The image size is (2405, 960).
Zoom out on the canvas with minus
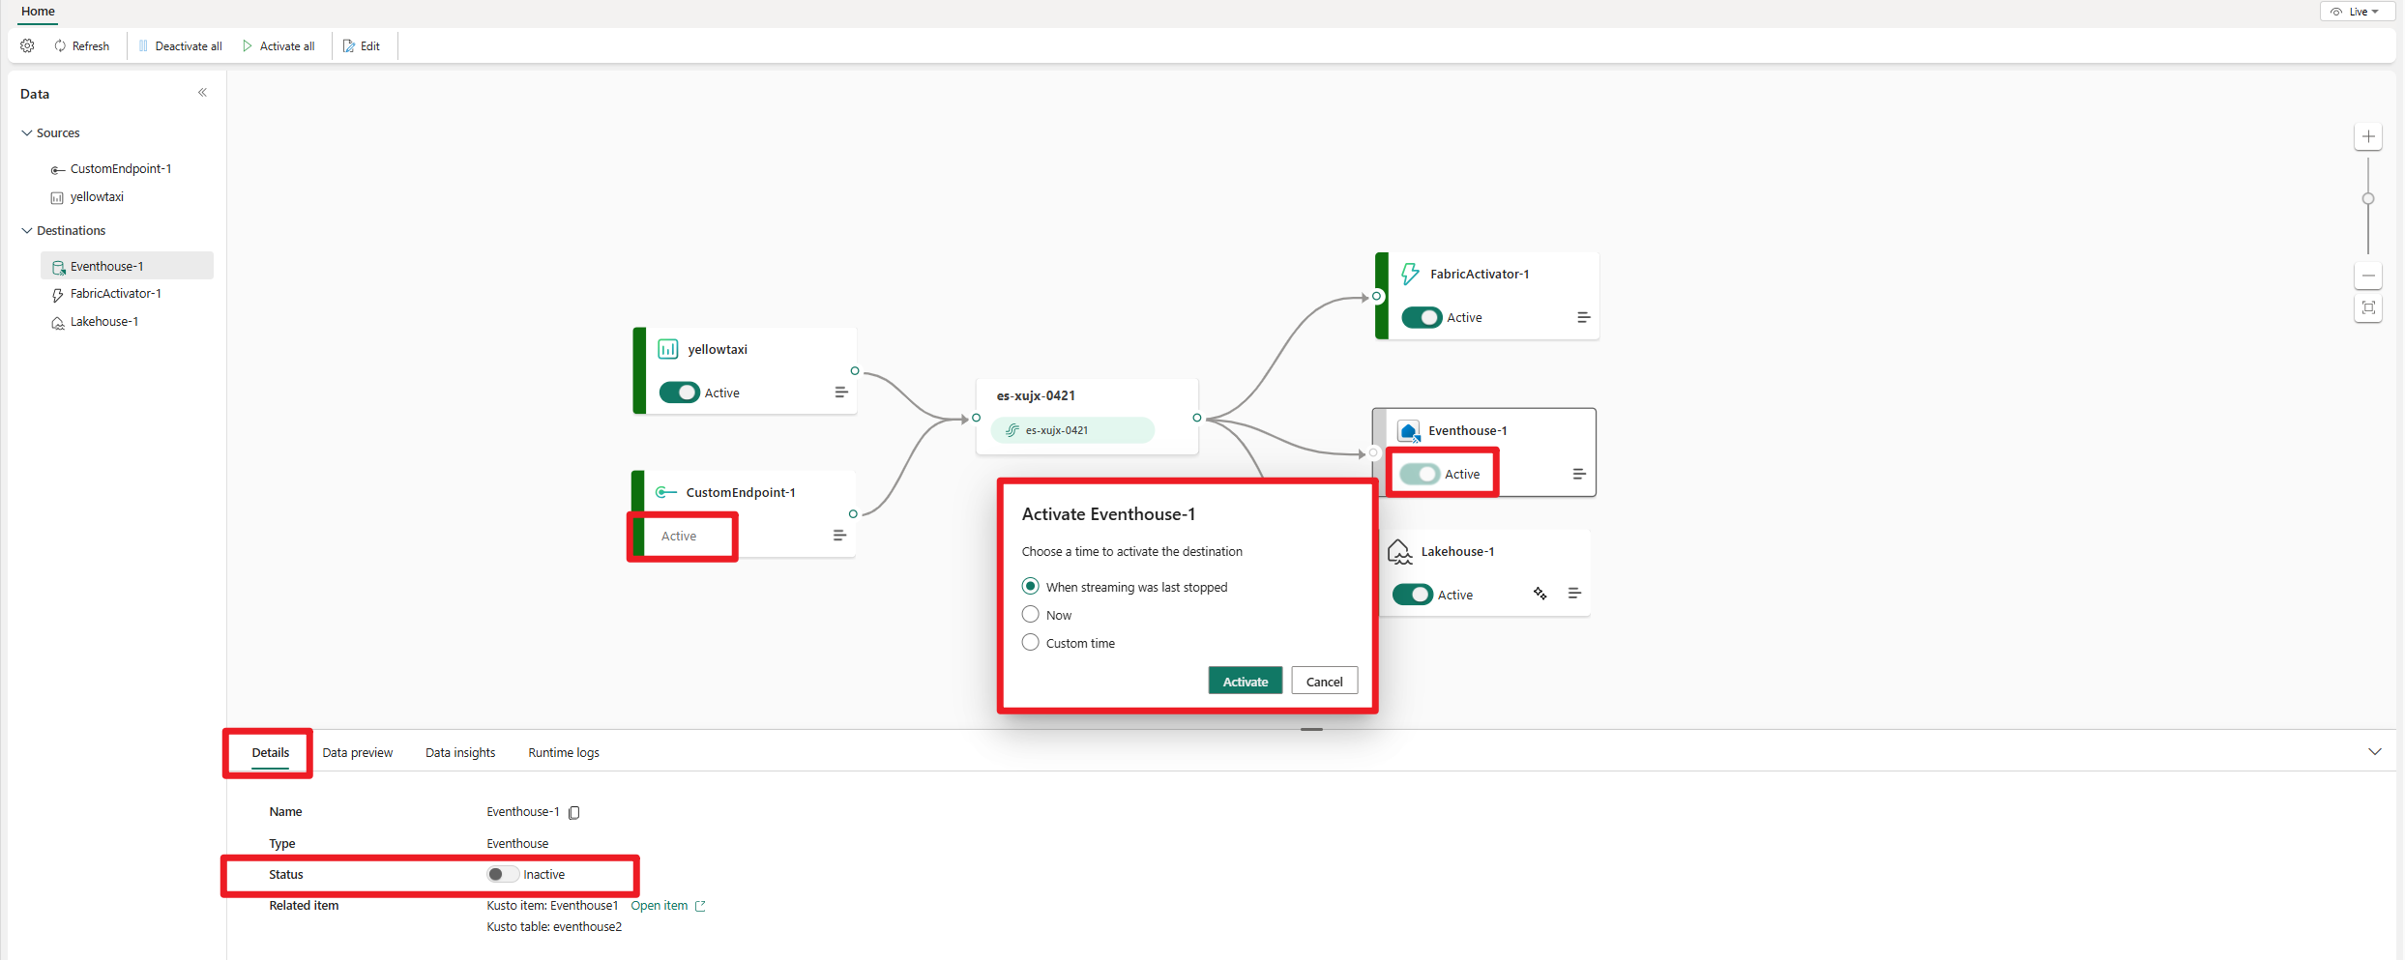pyautogui.click(x=2368, y=276)
